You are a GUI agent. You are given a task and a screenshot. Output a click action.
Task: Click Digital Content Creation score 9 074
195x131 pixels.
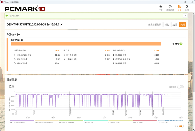(157, 50)
